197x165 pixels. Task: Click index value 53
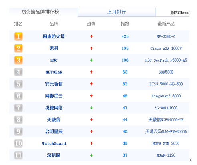point(125,84)
